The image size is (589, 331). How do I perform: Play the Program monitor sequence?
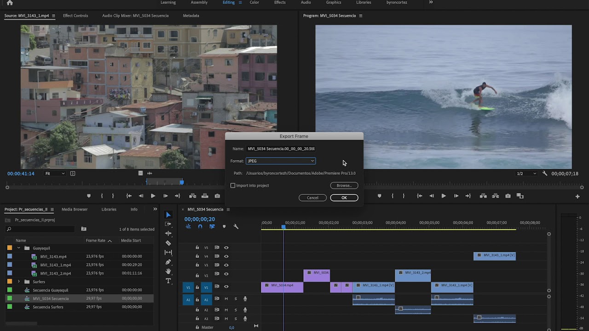[x=444, y=196]
